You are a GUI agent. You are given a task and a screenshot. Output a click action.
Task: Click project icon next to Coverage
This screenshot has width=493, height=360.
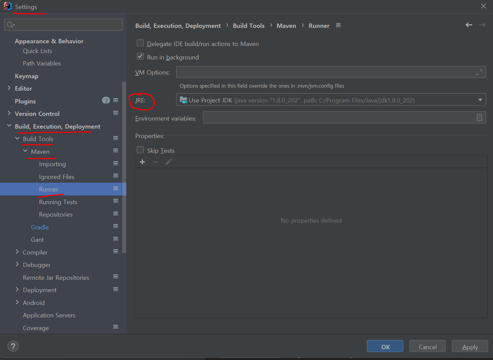click(x=116, y=327)
